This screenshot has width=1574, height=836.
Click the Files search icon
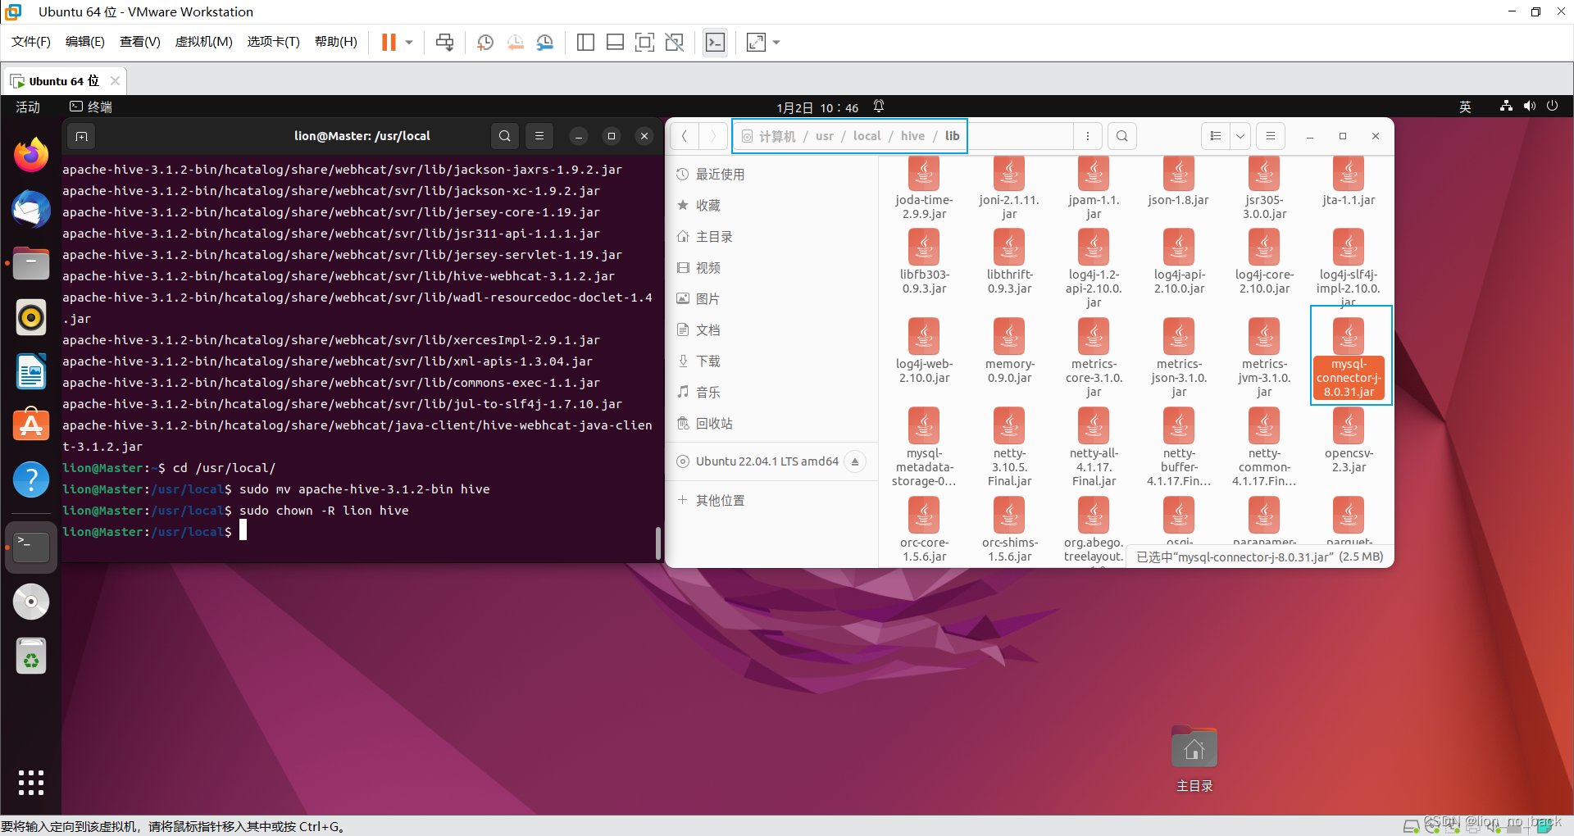click(1122, 136)
